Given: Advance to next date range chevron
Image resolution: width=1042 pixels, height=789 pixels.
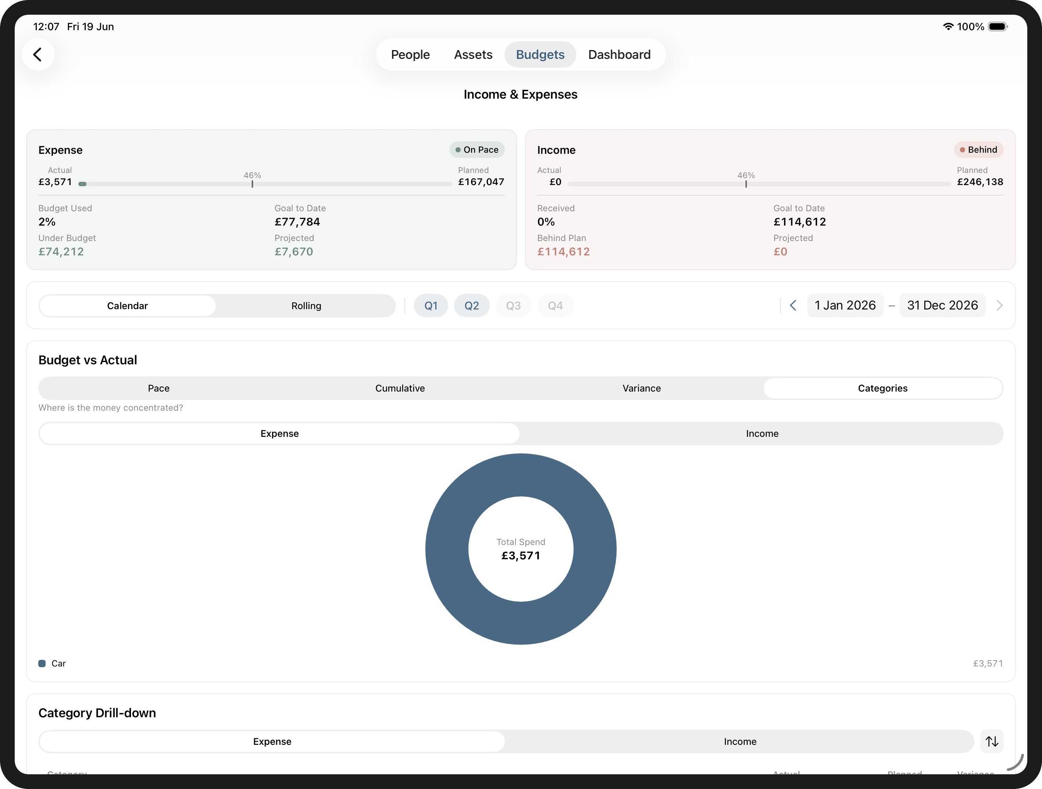Looking at the screenshot, I should coord(1000,305).
